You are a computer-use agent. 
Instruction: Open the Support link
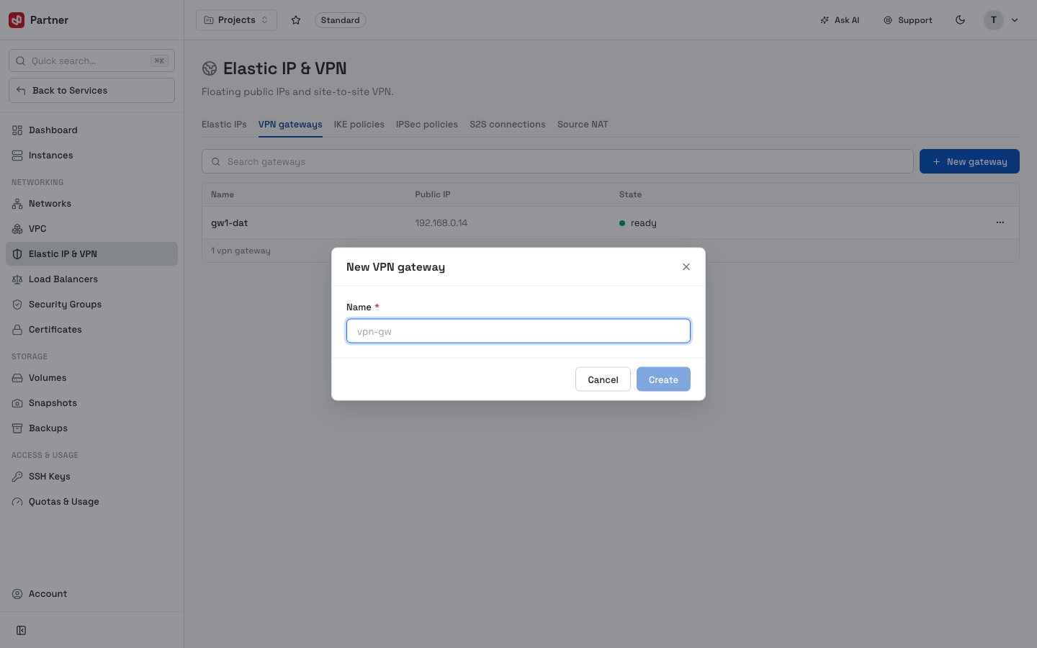(908, 20)
